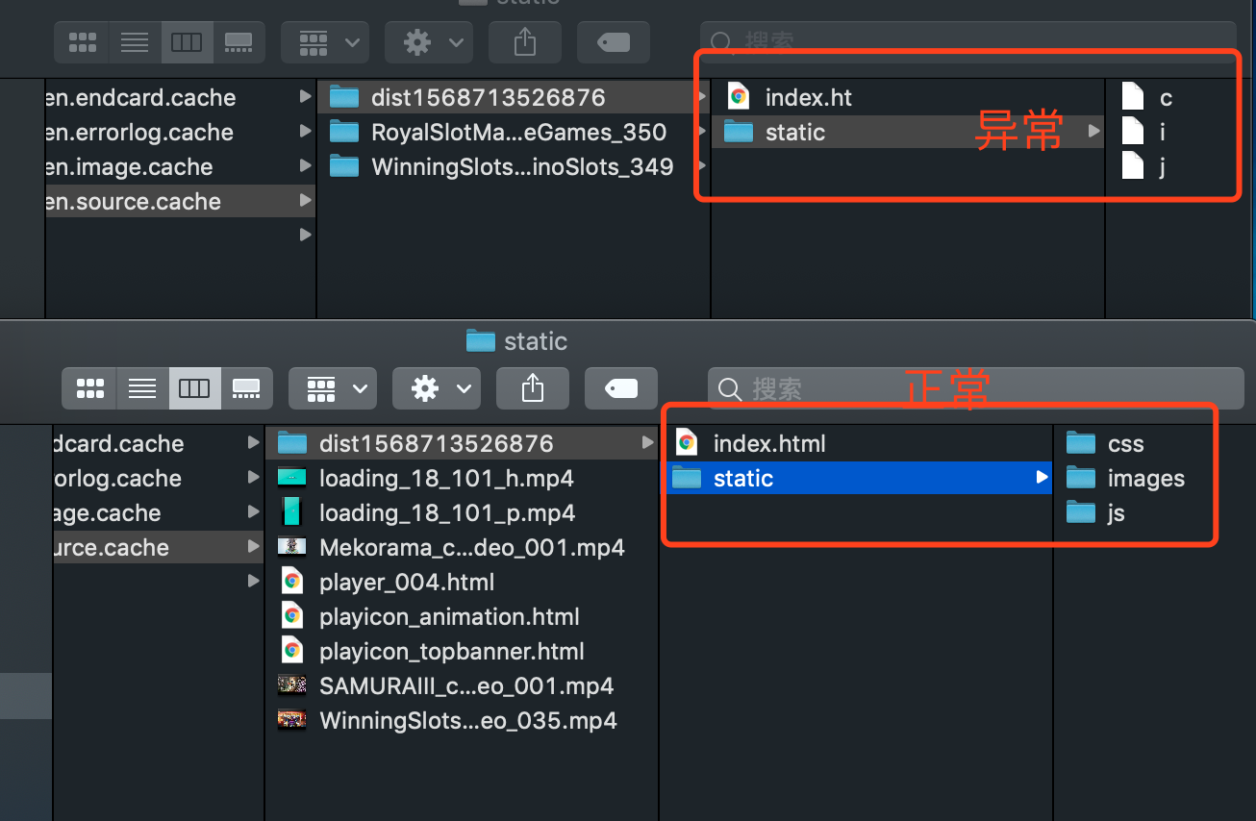Click Edit Tags button in static window

point(621,388)
